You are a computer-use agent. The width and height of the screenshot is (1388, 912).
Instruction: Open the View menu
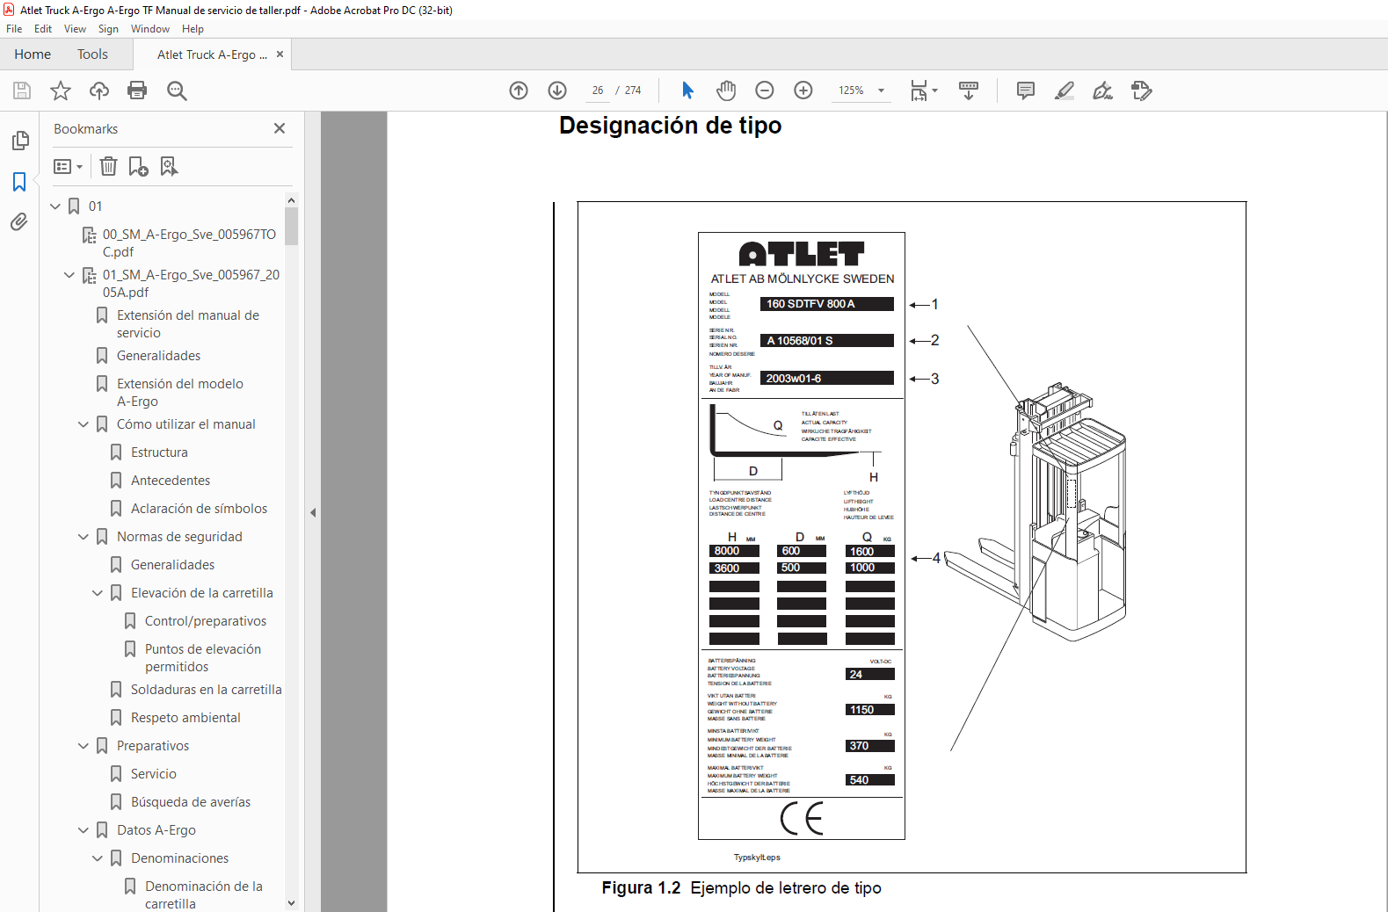75,29
